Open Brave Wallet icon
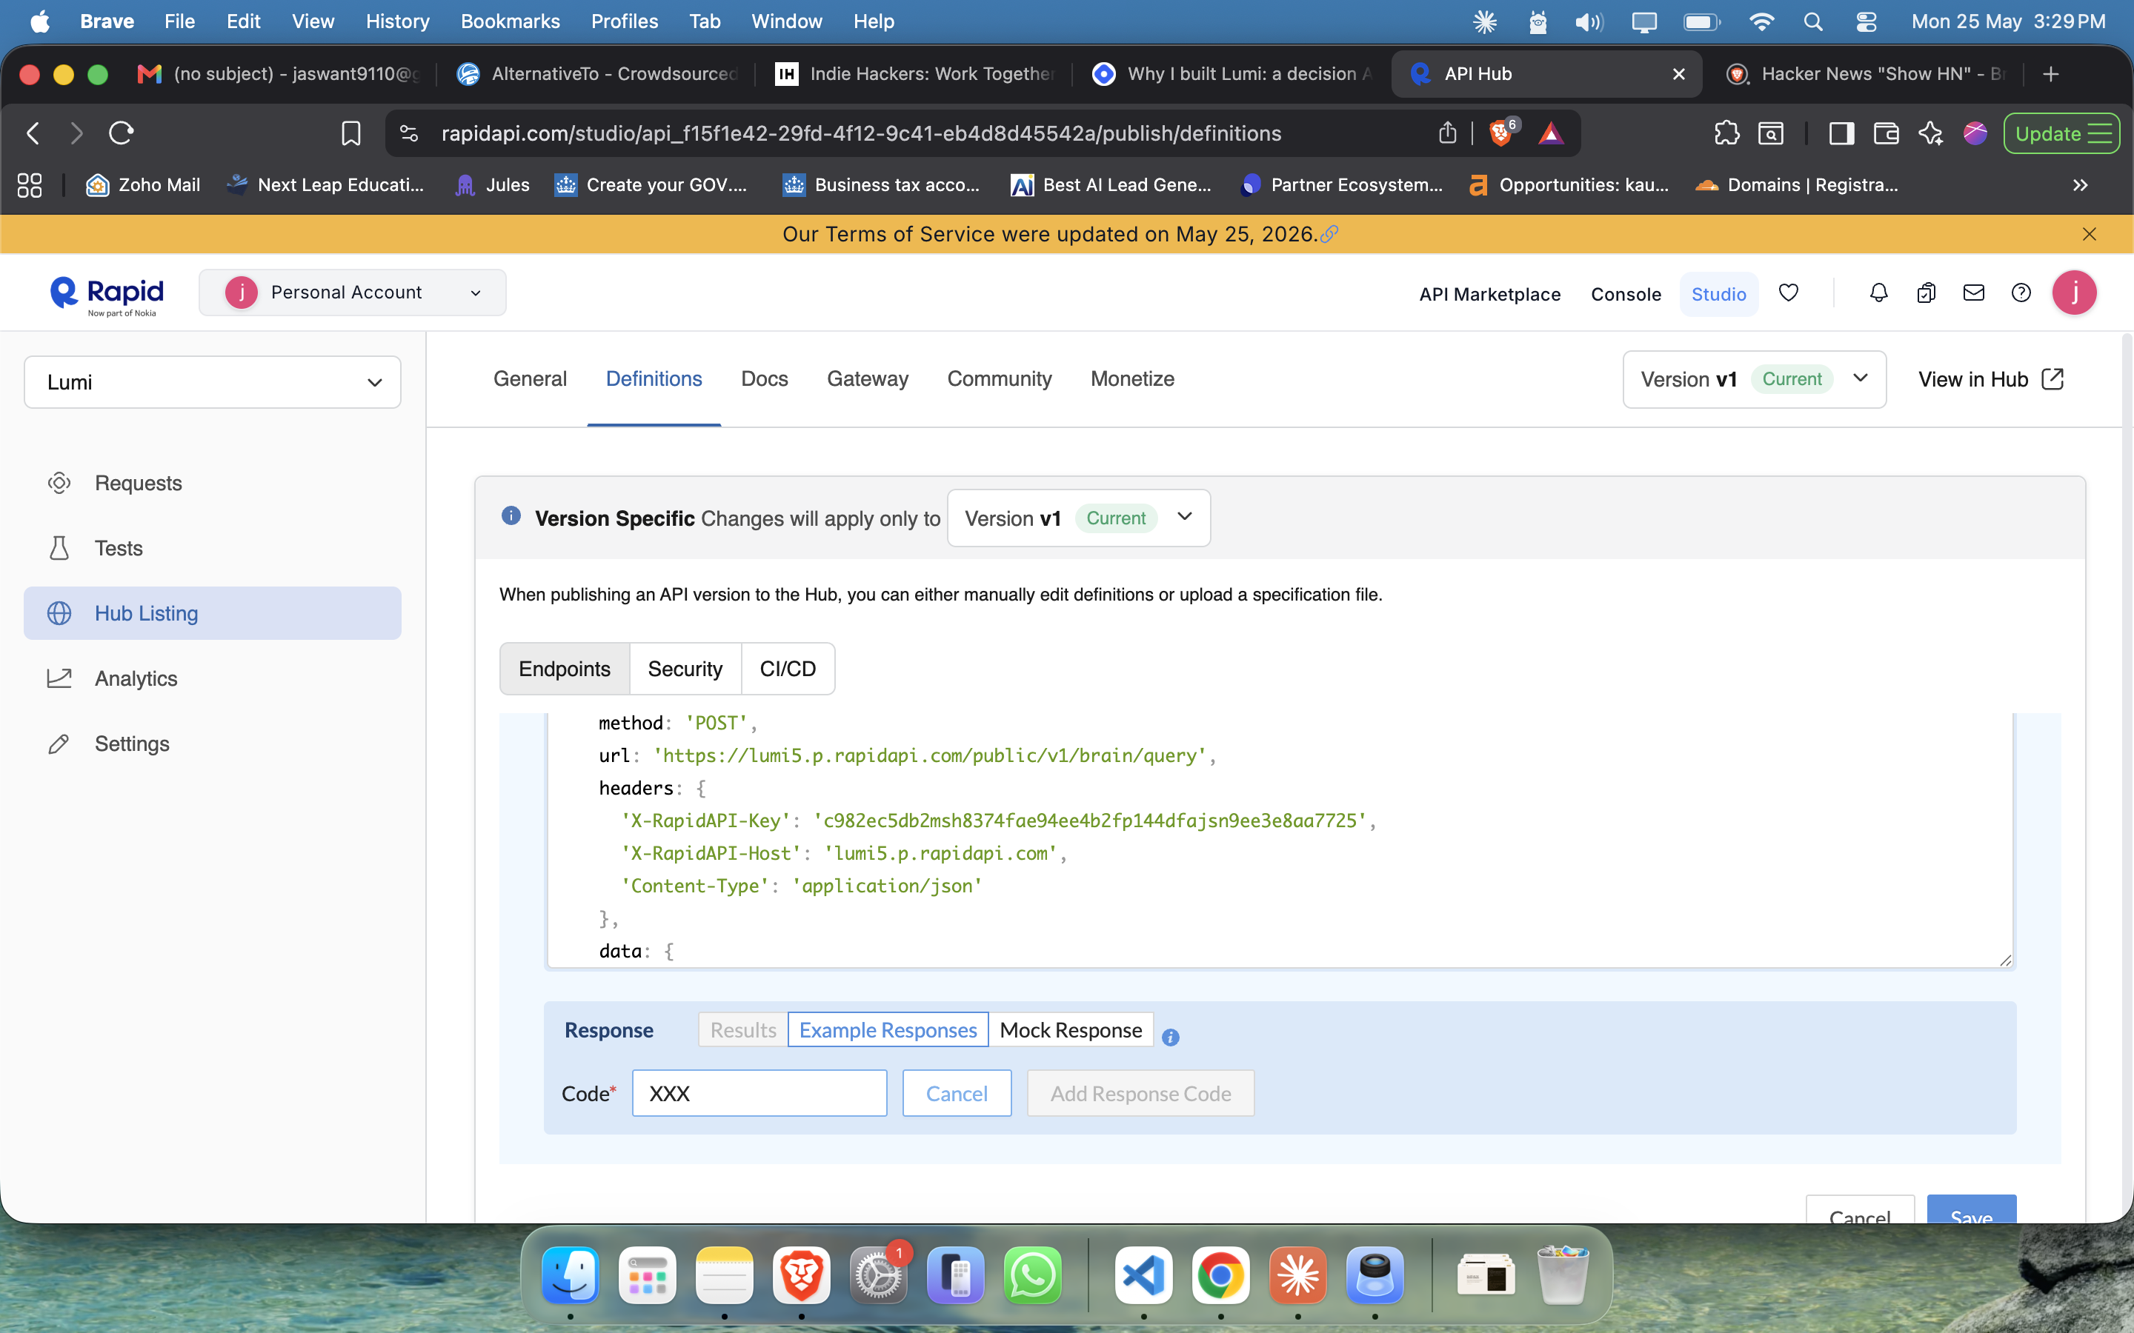 pyautogui.click(x=1887, y=133)
